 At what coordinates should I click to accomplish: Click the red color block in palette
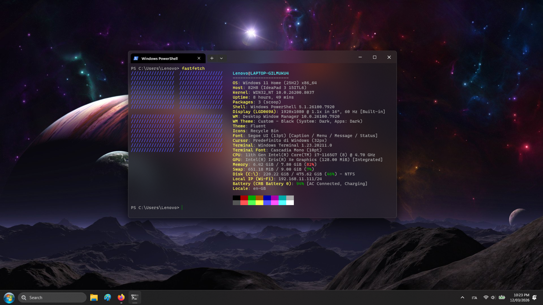click(244, 198)
